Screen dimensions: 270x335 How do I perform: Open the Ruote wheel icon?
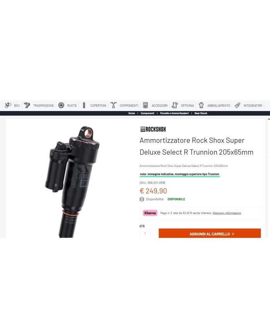click(61, 105)
